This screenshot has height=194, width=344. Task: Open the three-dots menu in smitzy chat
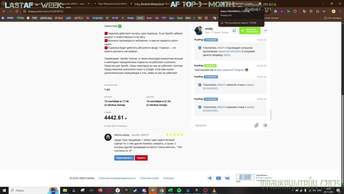[x=265, y=31]
